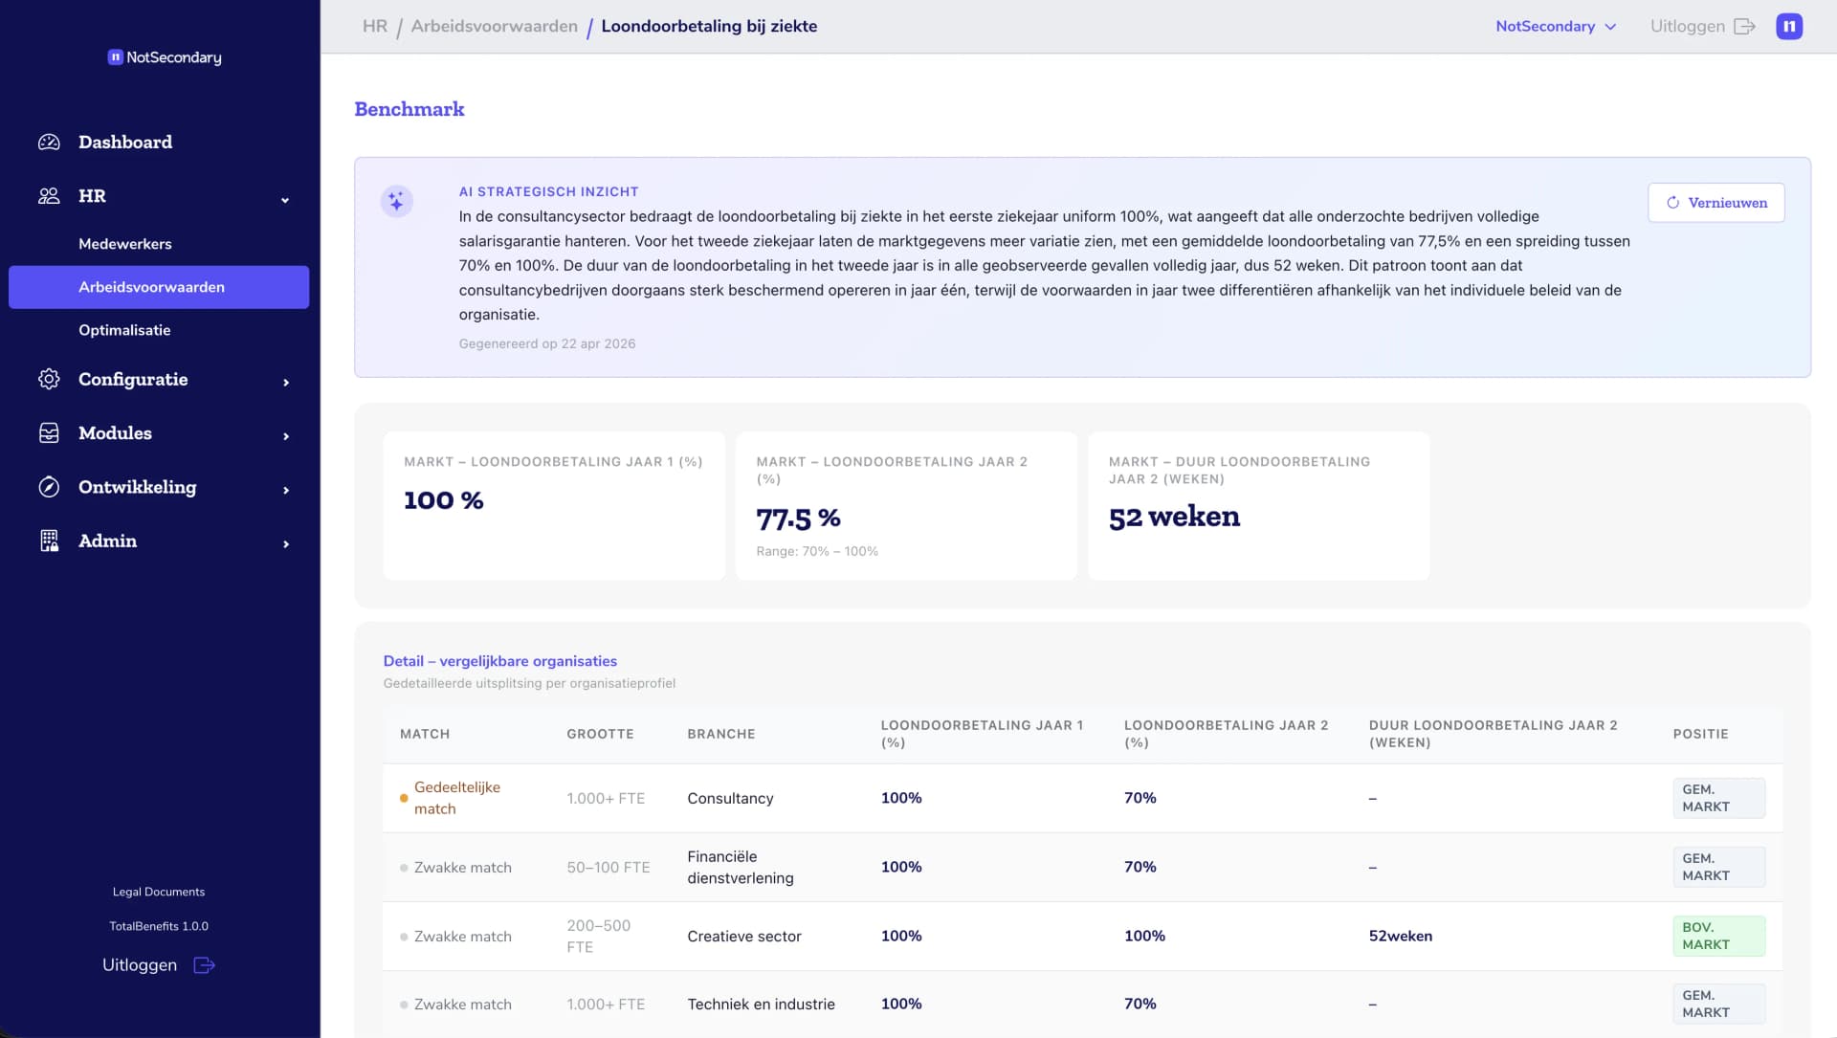The width and height of the screenshot is (1837, 1038).
Task: Collapse the HR section in the sidebar
Action: (x=284, y=199)
